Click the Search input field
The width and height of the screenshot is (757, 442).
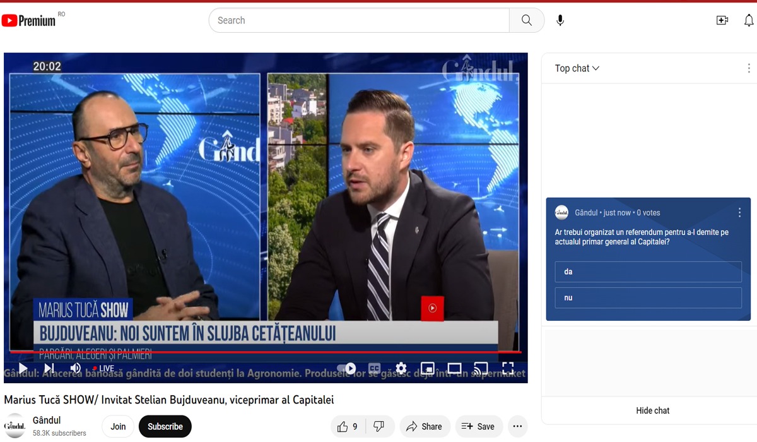click(x=359, y=20)
